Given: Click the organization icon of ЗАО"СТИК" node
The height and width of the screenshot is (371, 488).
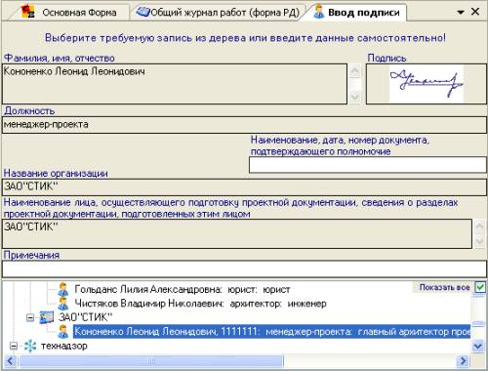Looking at the screenshot, I should 47,317.
